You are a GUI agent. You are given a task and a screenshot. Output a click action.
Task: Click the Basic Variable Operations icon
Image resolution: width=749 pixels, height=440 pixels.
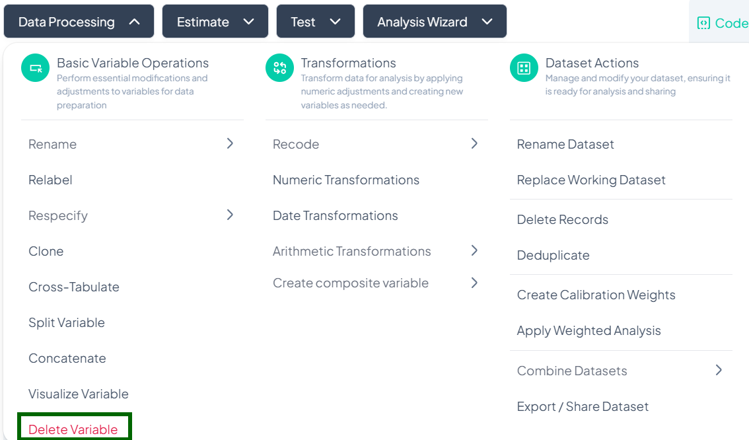(x=36, y=69)
